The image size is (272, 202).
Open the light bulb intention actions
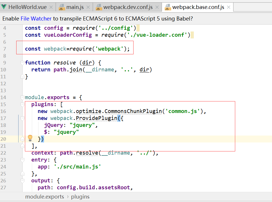30,138
